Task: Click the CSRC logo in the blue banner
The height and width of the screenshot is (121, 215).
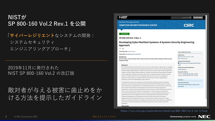Action: tap(189, 25)
